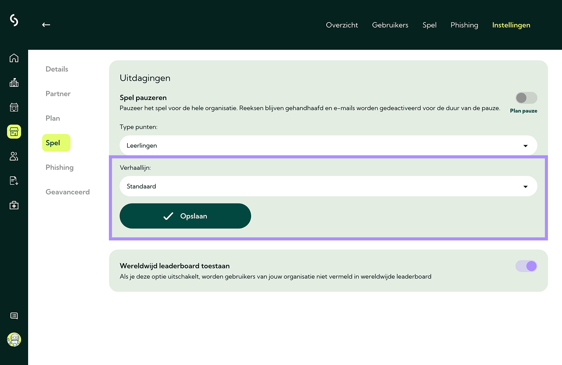This screenshot has width=562, height=365.
Task: Select Partner in the settings menu
Action: point(58,93)
